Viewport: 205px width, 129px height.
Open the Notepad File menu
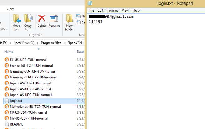91,10
